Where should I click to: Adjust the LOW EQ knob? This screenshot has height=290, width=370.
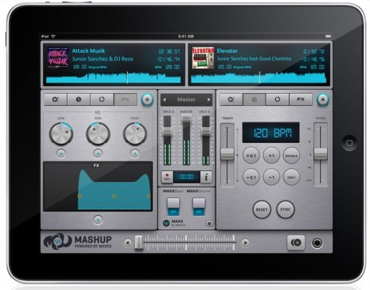coord(61,133)
